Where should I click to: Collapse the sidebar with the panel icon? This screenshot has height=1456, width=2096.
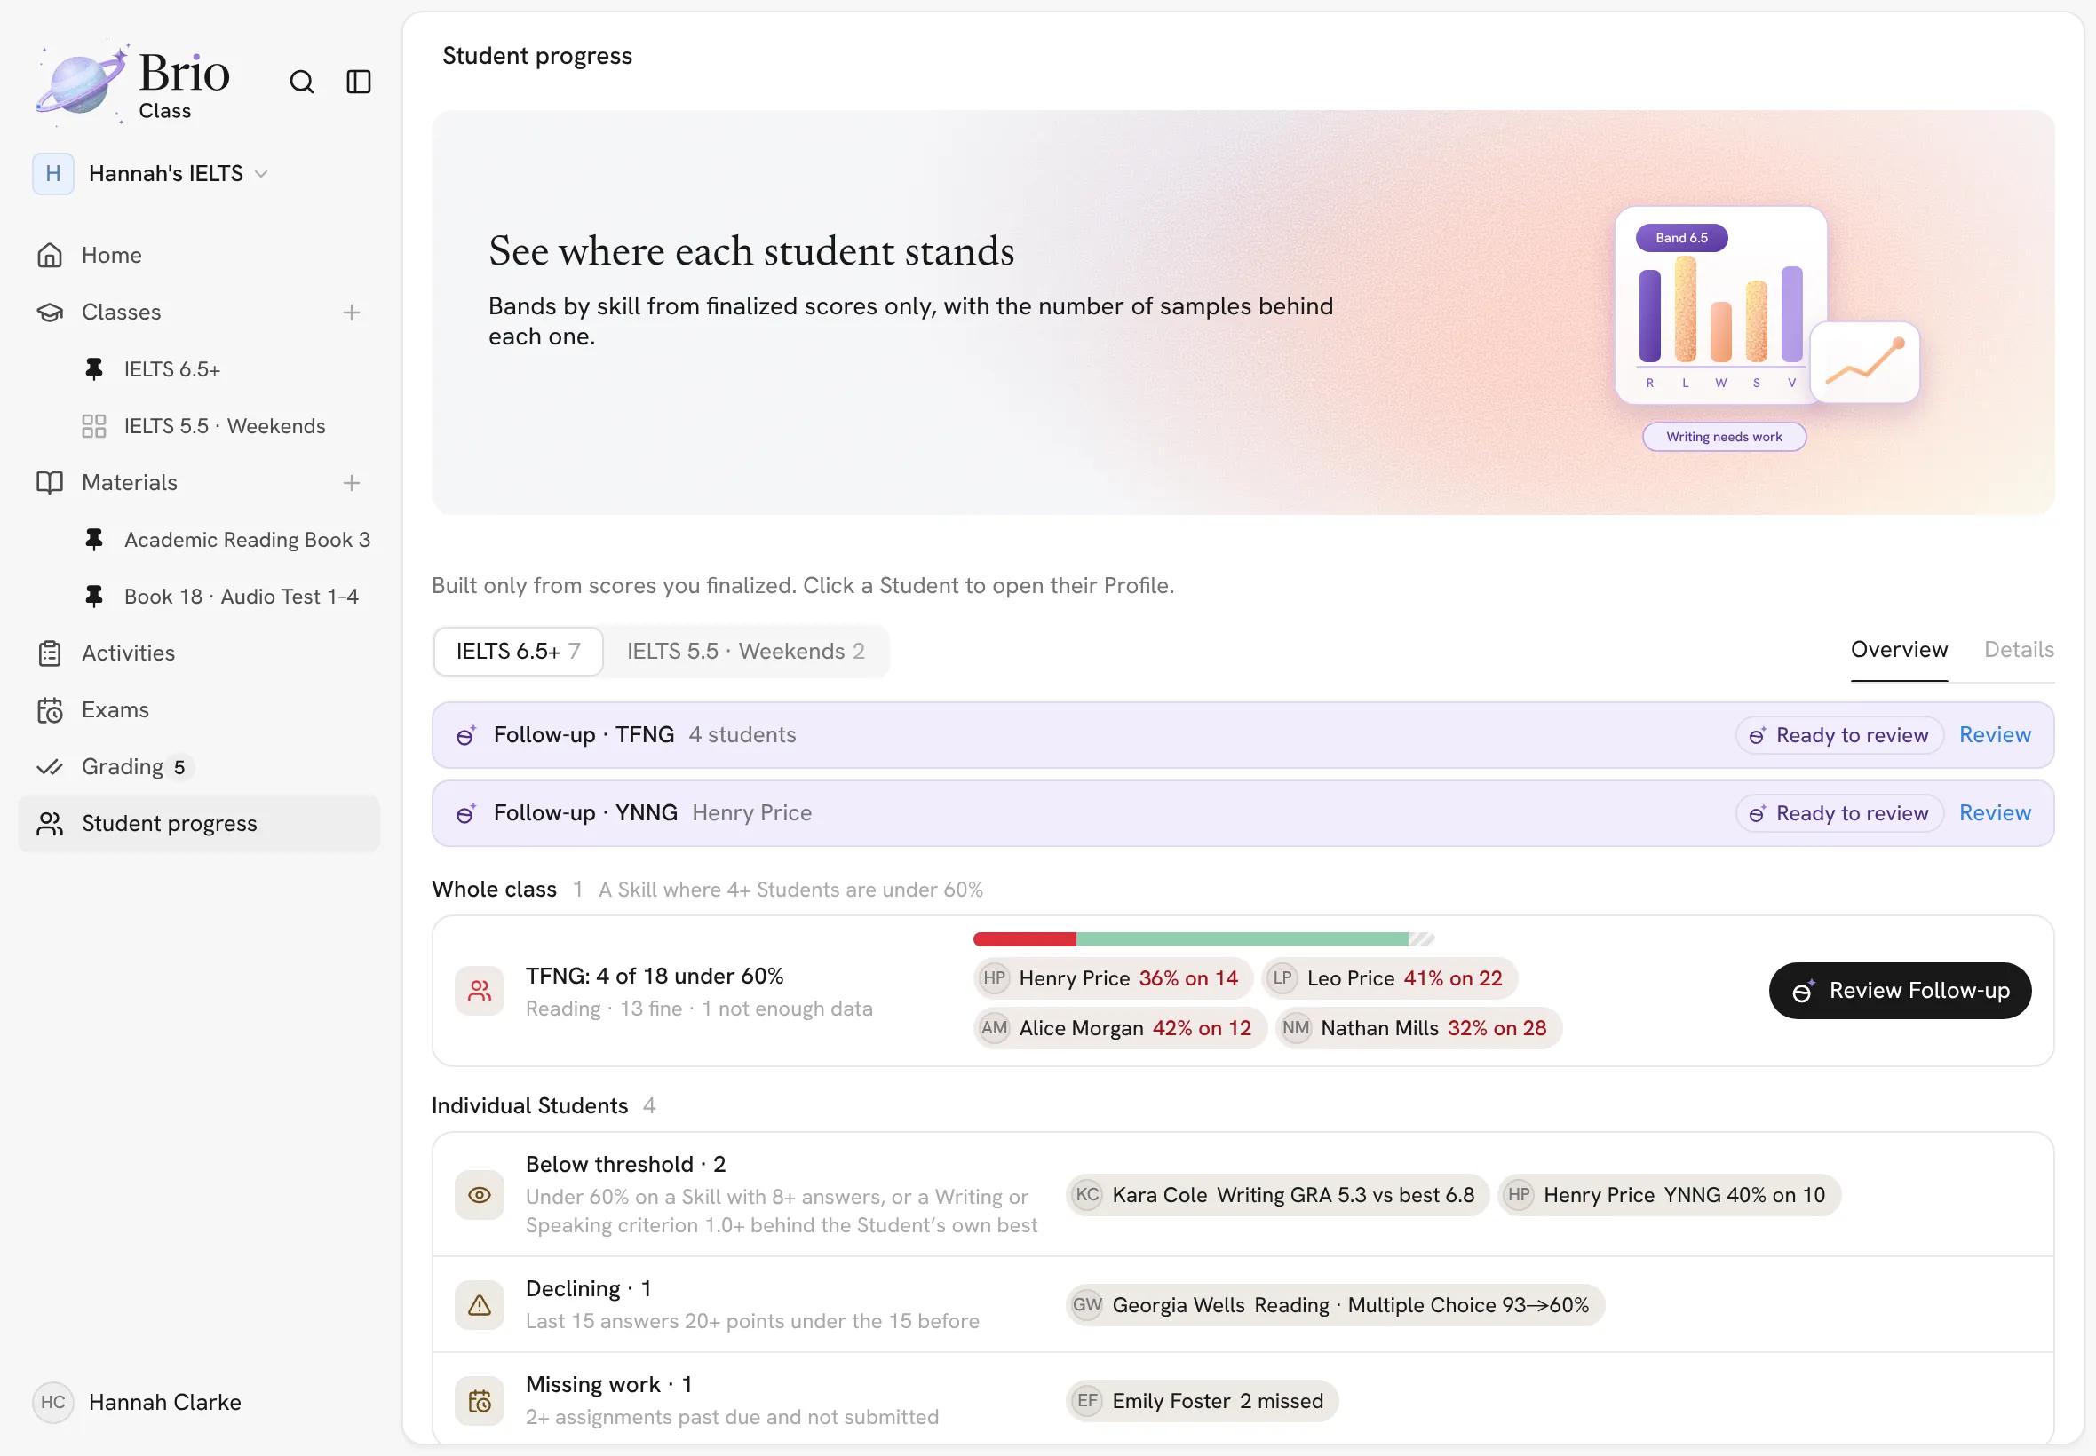point(359,82)
